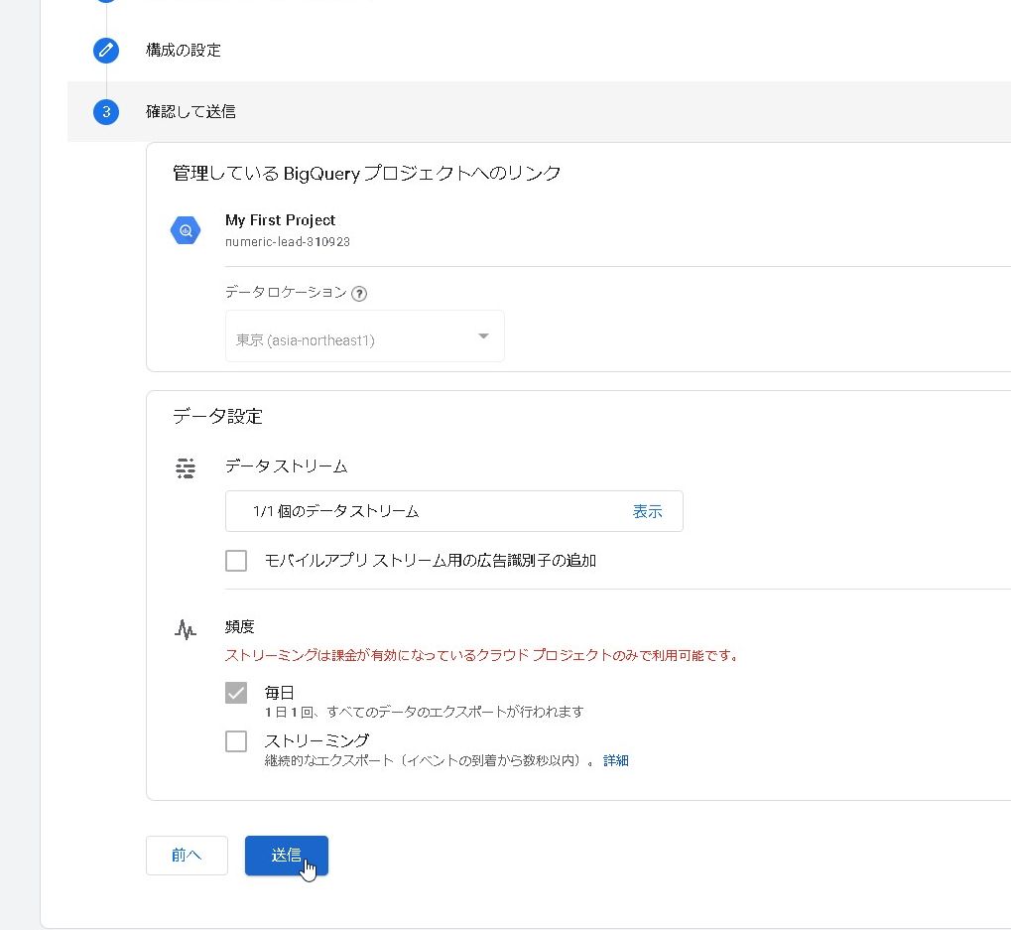
Task: Click the project ID numeric-lead-310923
Action: [x=287, y=242]
